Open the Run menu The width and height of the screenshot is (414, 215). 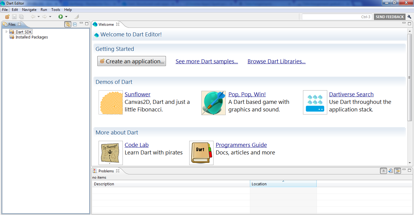[44, 10]
